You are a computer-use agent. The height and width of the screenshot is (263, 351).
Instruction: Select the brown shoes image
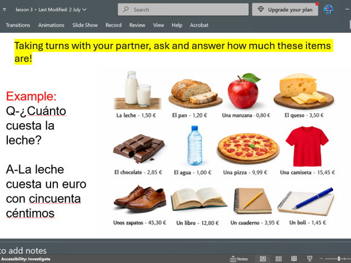click(x=140, y=199)
